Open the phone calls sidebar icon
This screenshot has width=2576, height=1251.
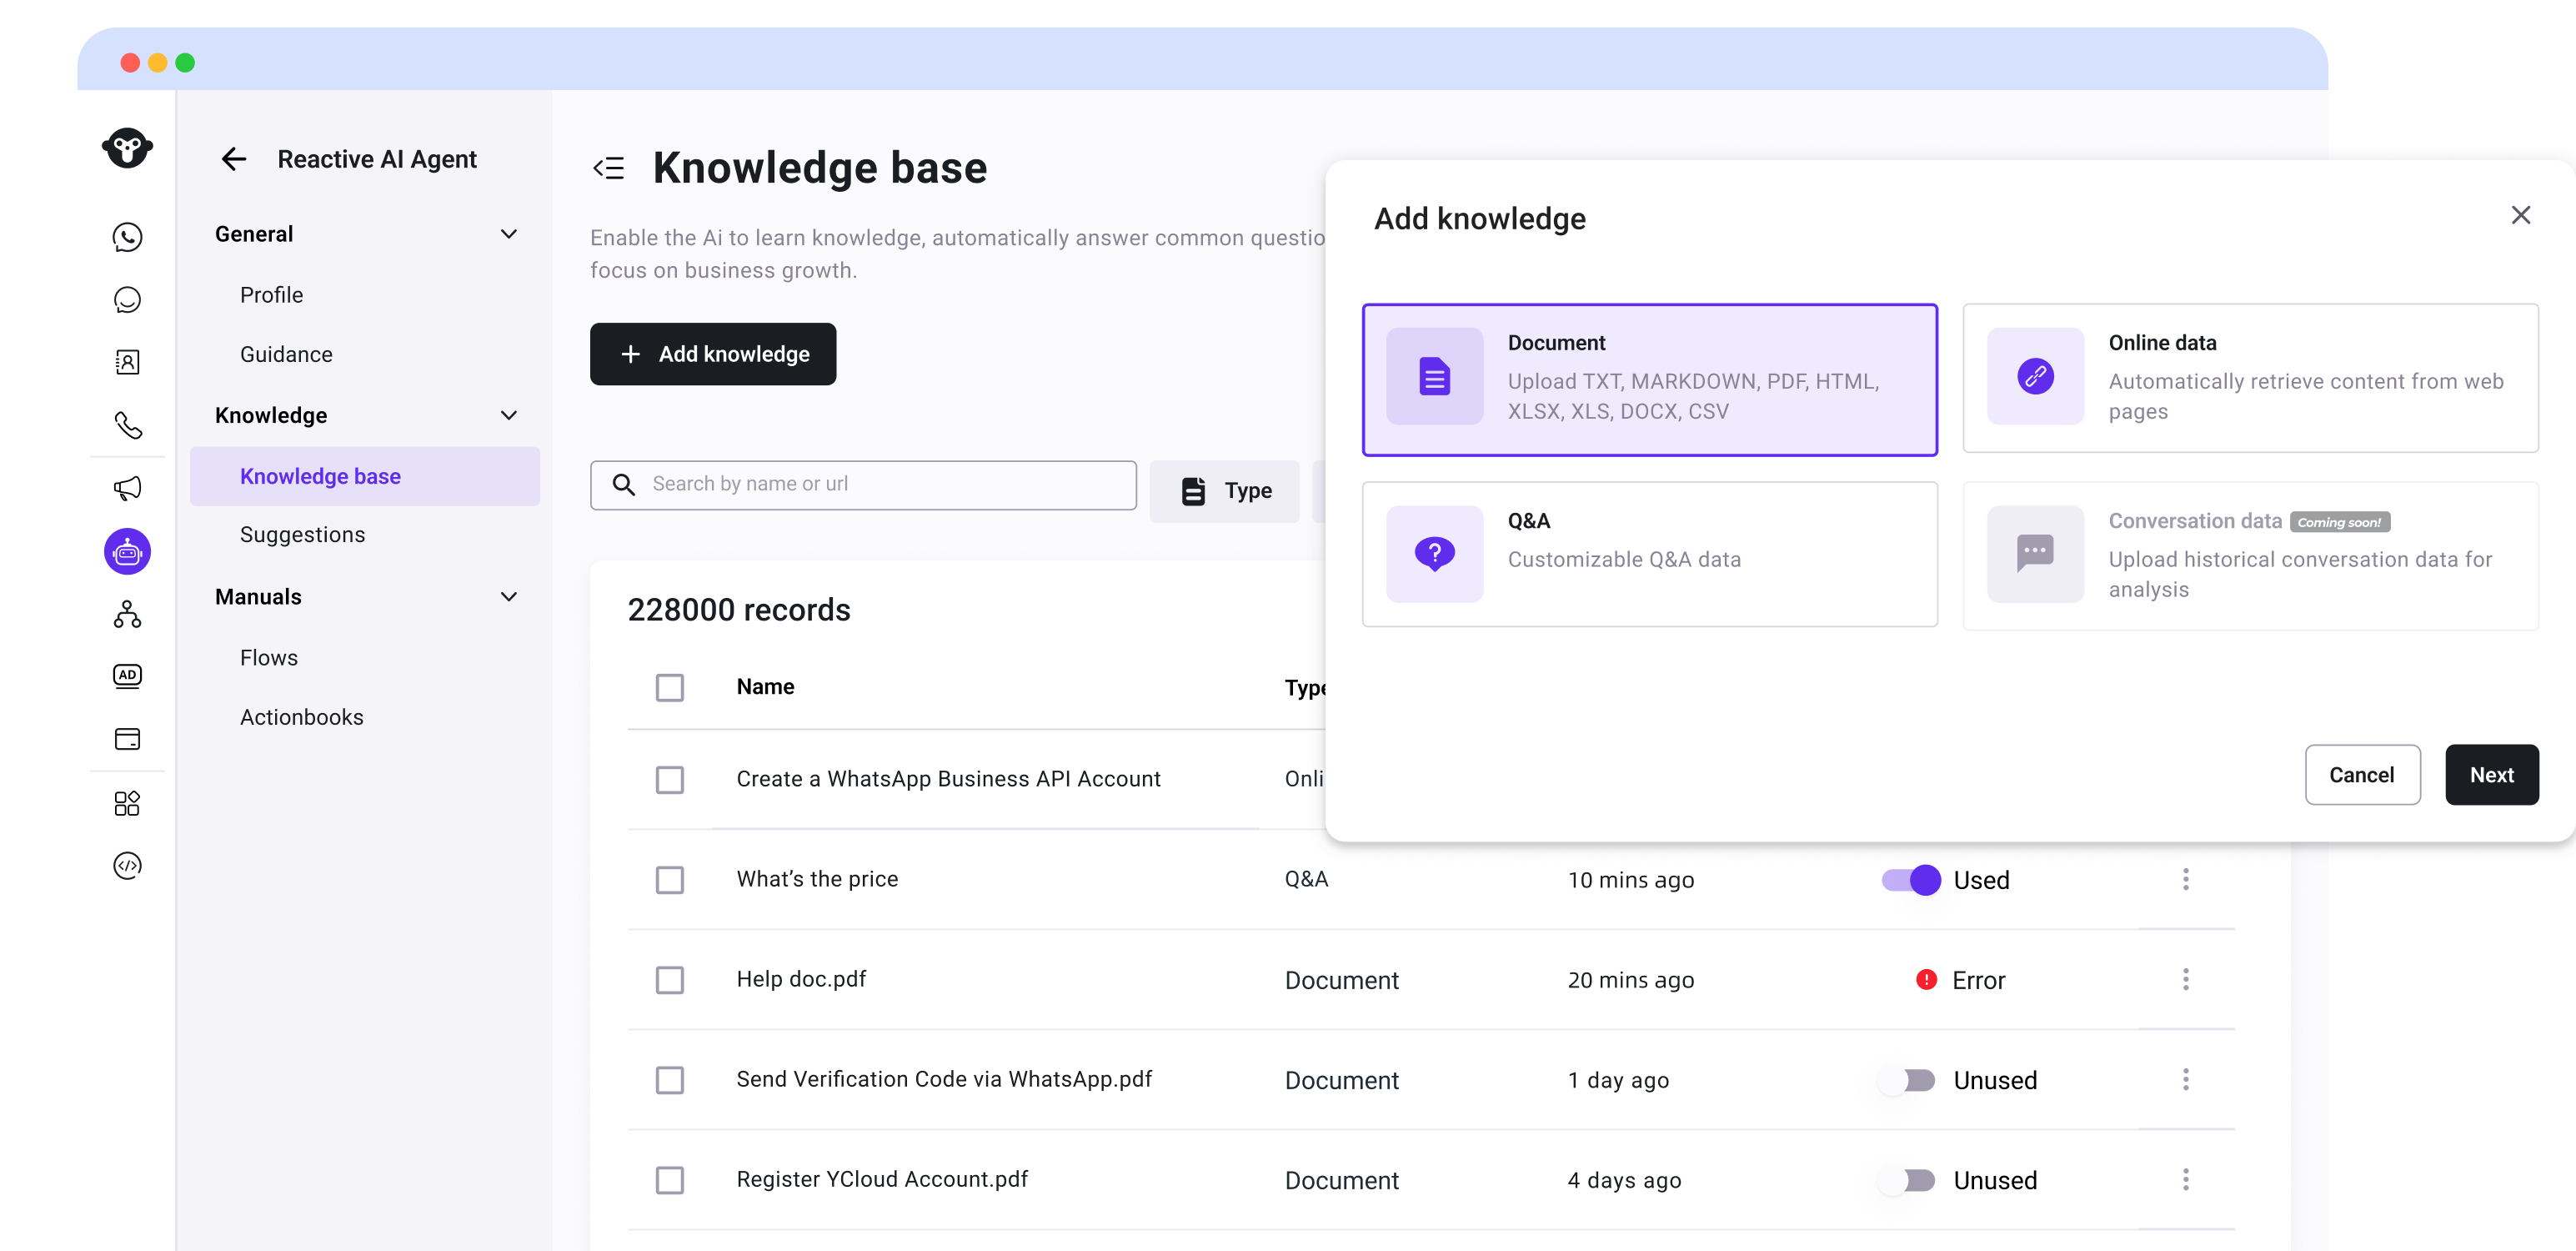(127, 425)
